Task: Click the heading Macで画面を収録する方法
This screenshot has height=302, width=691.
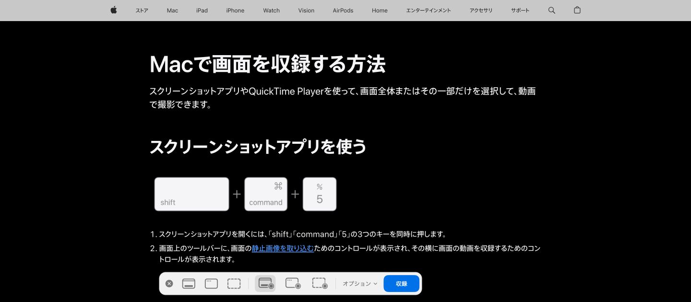Action: [x=267, y=64]
